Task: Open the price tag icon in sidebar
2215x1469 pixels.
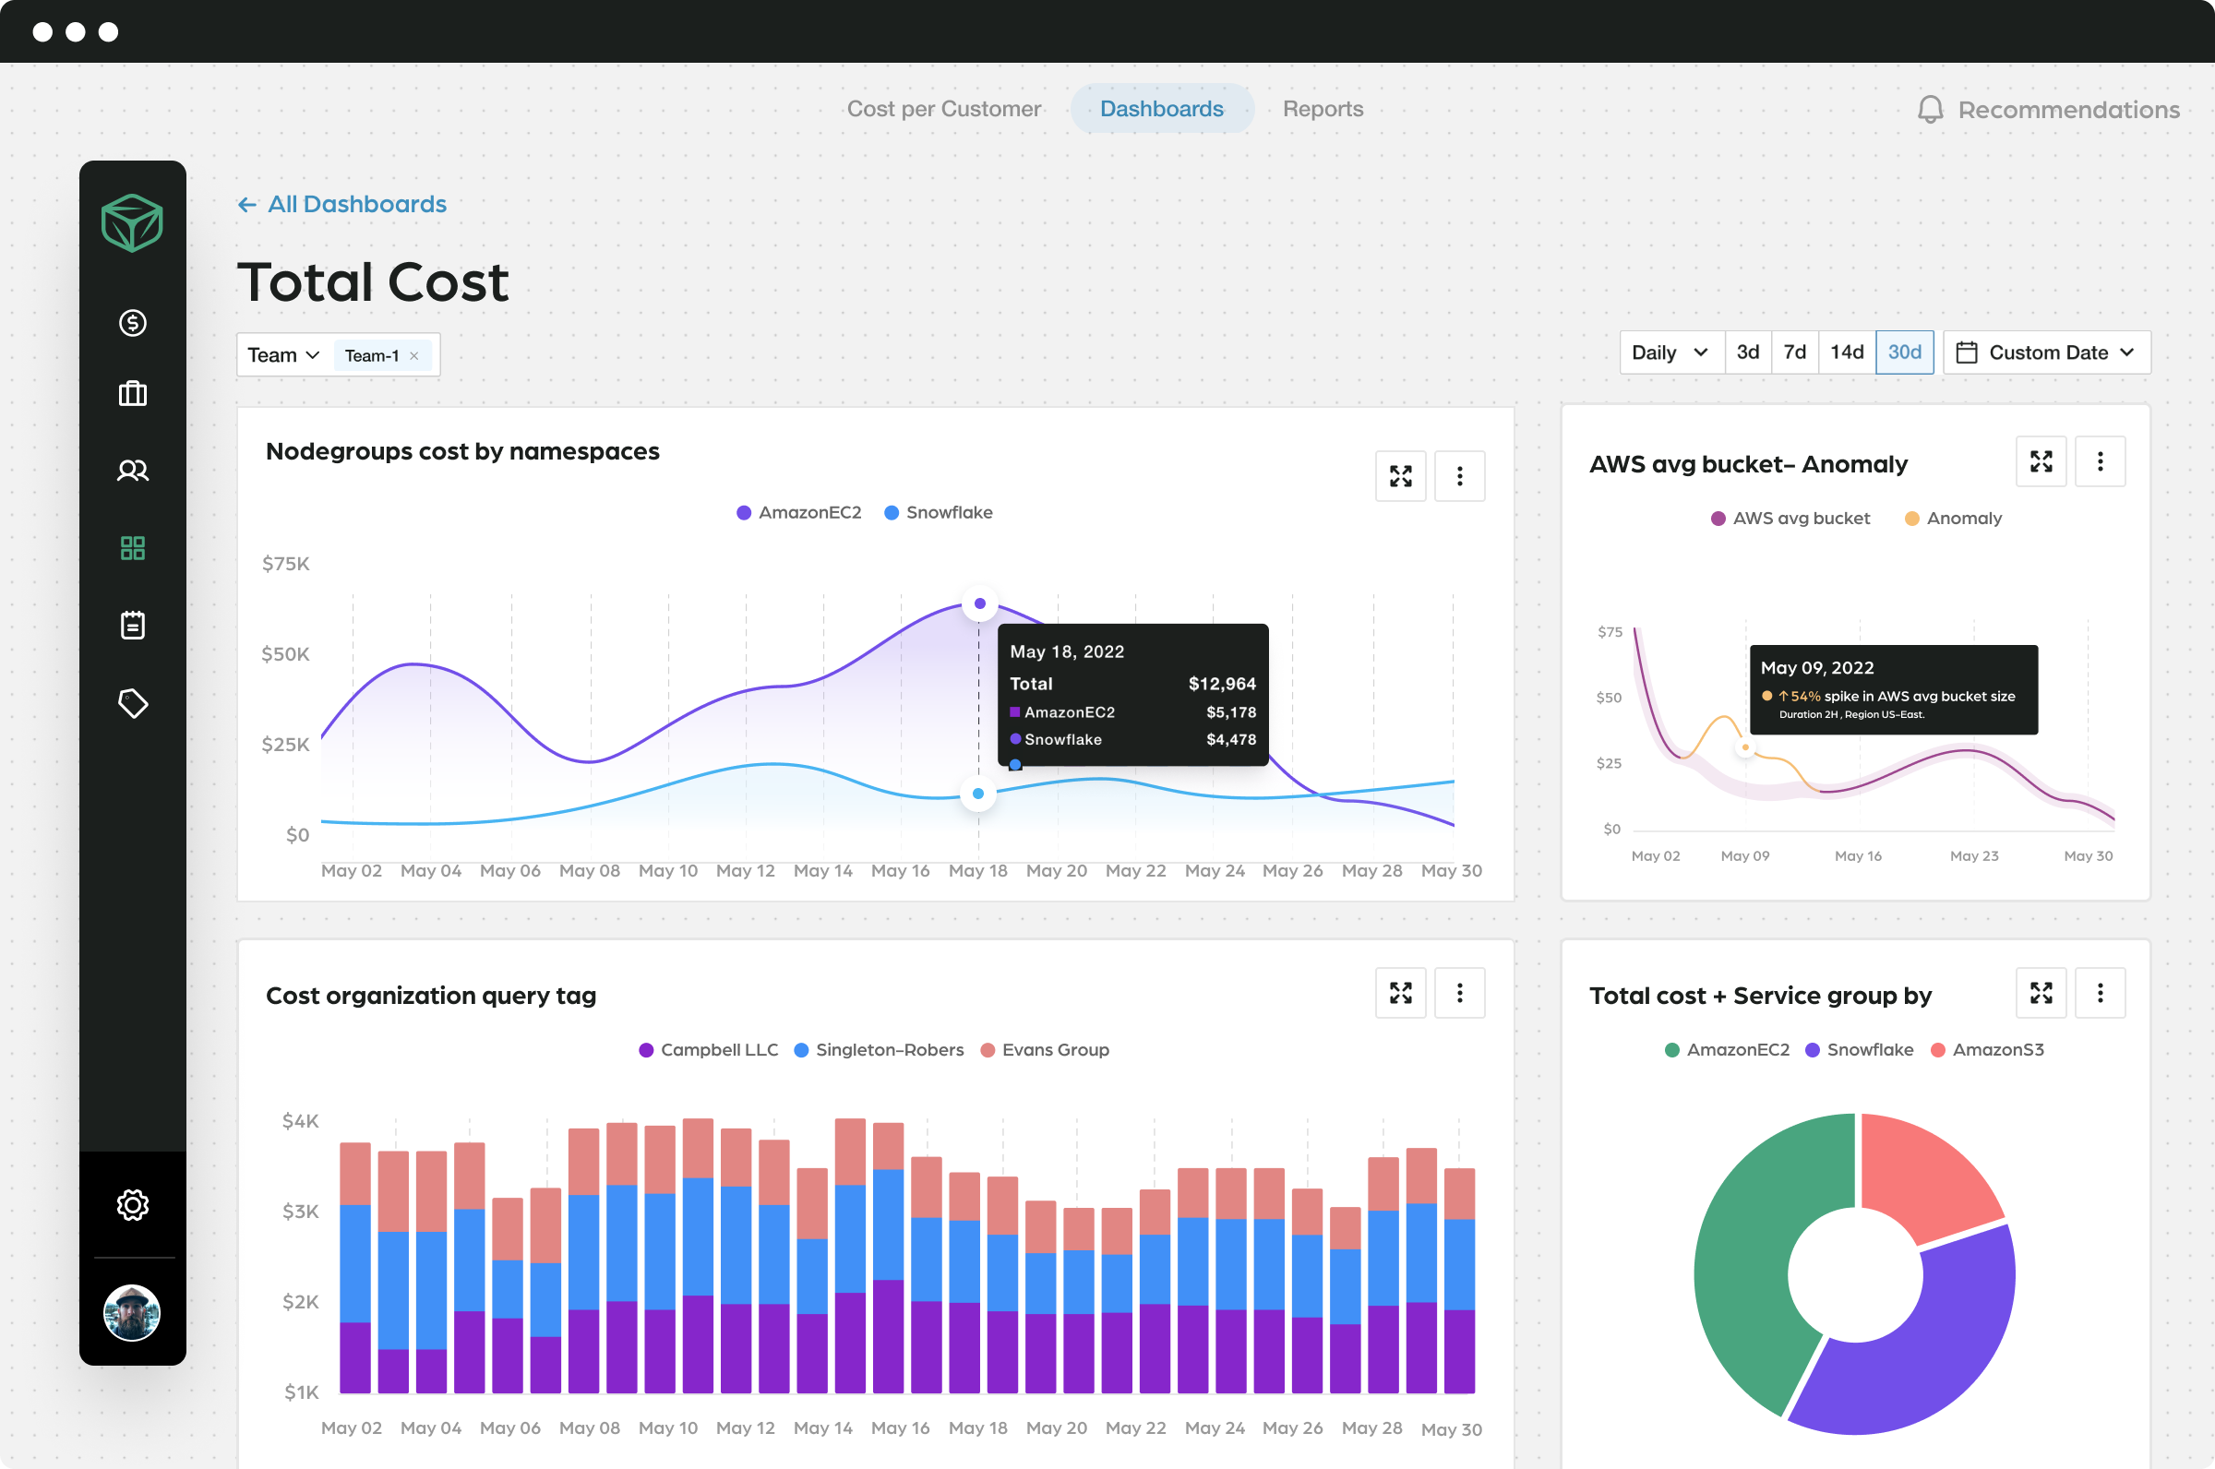Action: point(132,702)
